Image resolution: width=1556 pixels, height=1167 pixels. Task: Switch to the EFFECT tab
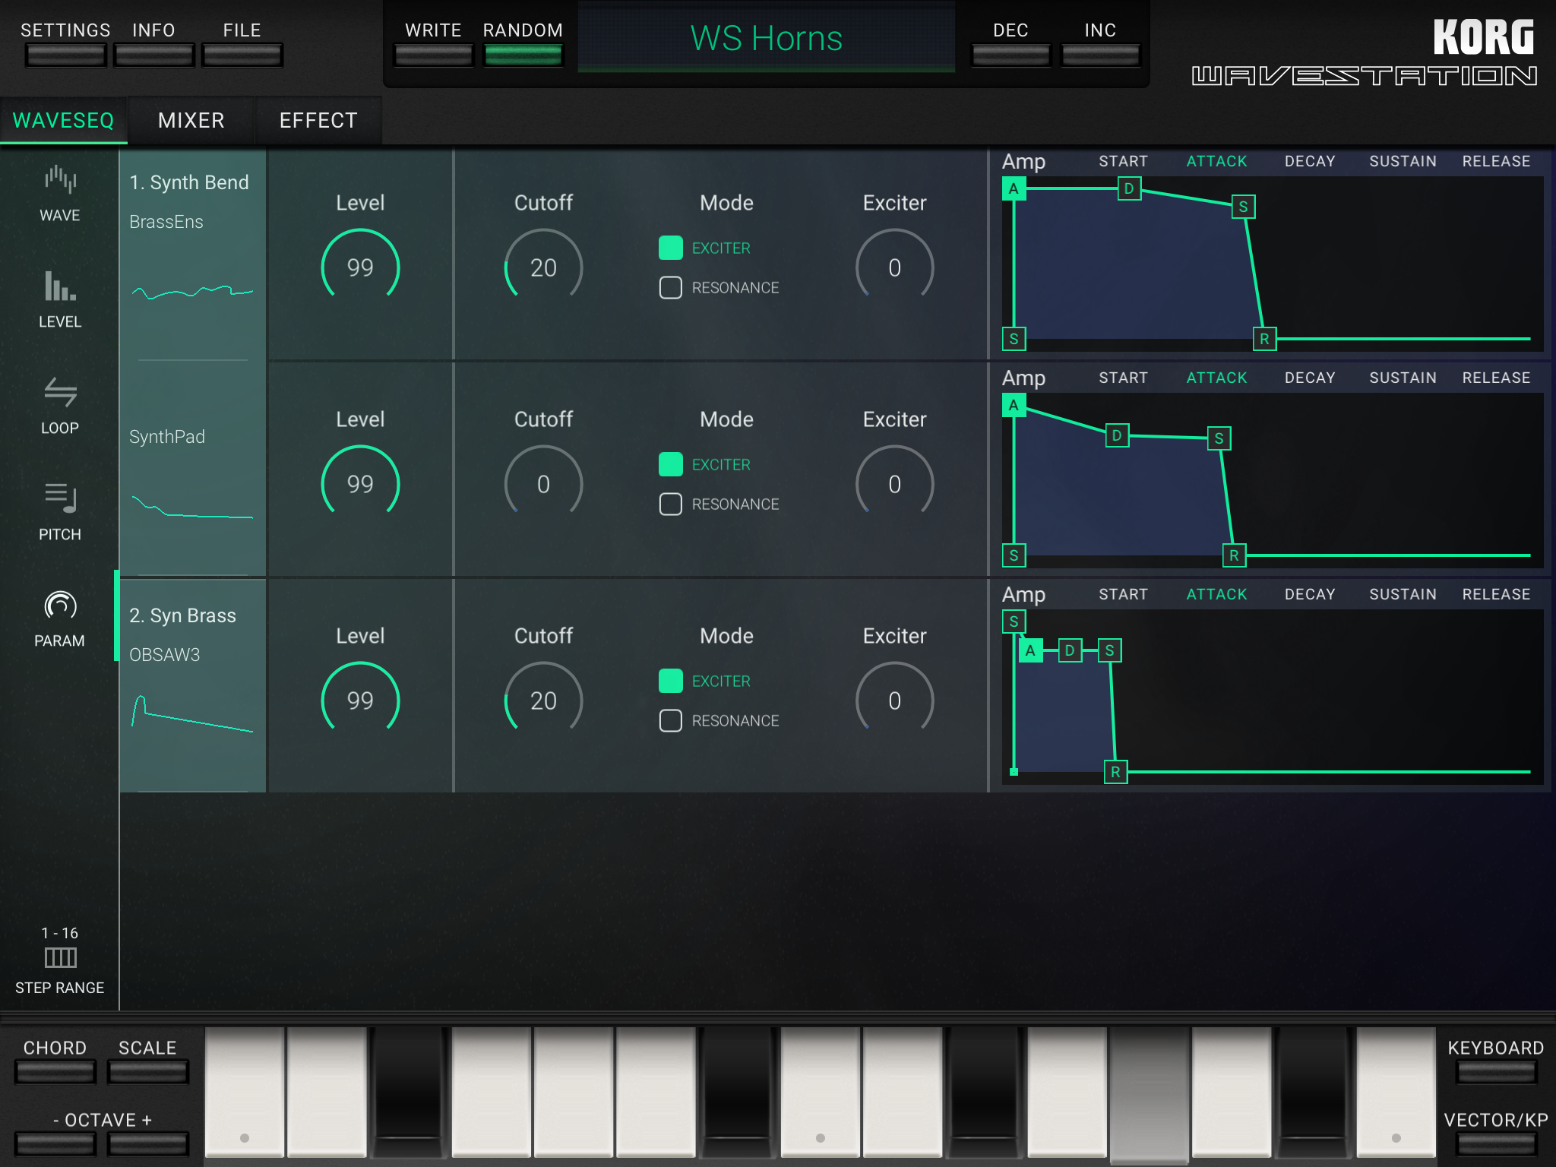(318, 120)
